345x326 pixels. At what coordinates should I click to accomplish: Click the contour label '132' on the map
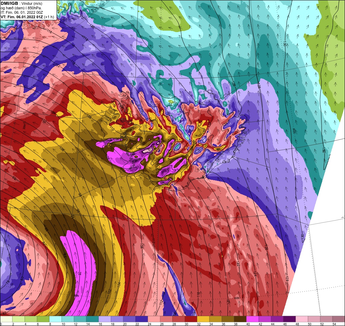[324, 150]
